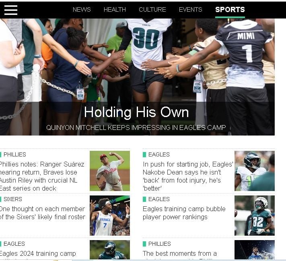This screenshot has width=286, height=261.
Task: Select the CULTURE nav item
Action: coord(152,10)
